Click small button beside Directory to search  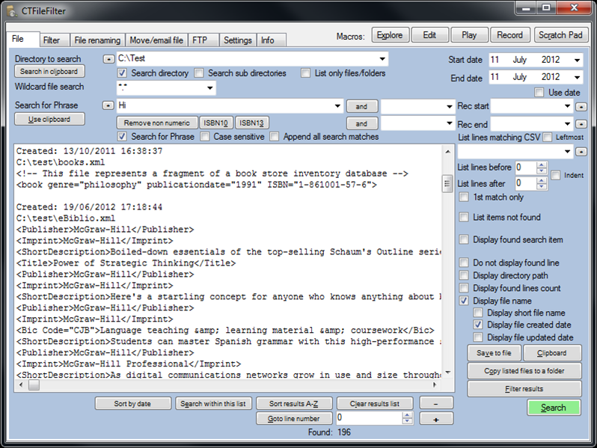click(x=108, y=59)
